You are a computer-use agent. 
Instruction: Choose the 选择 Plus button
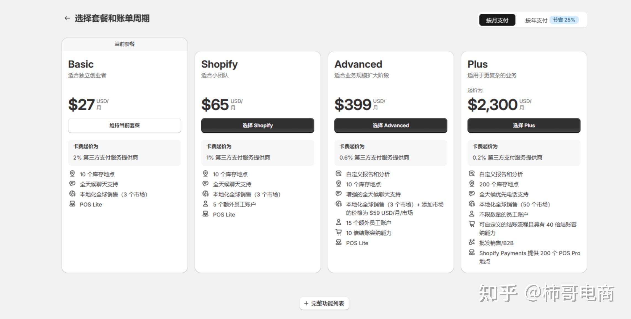coord(524,125)
